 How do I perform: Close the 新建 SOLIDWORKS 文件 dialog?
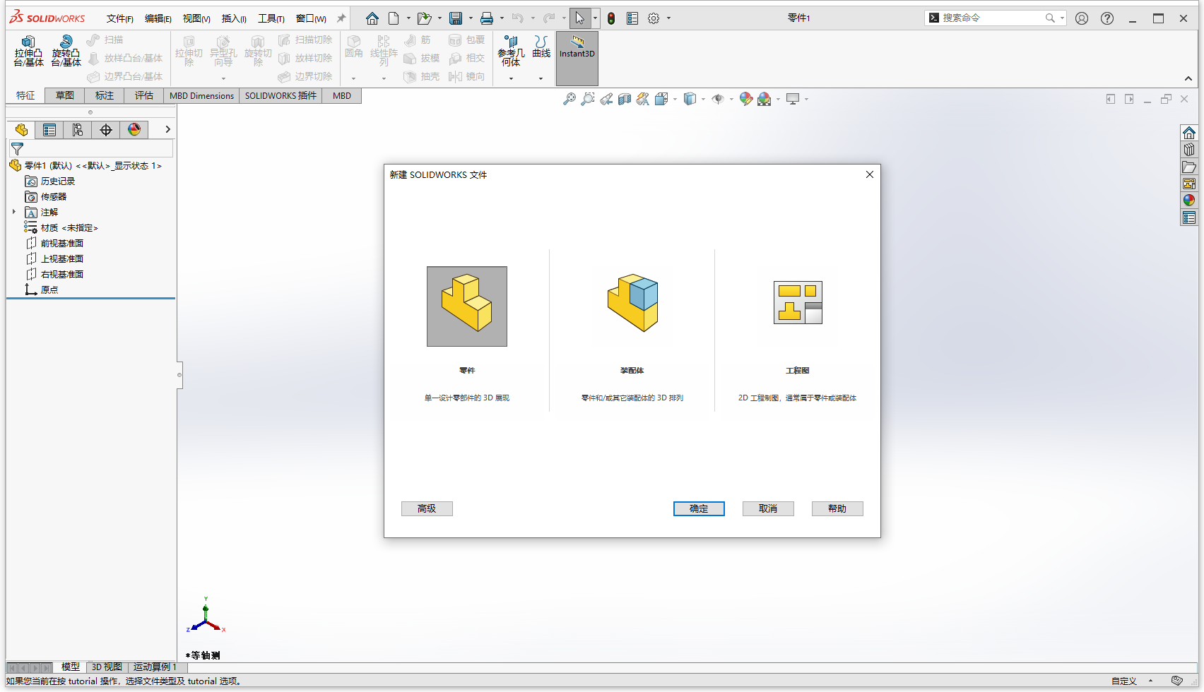(x=870, y=174)
